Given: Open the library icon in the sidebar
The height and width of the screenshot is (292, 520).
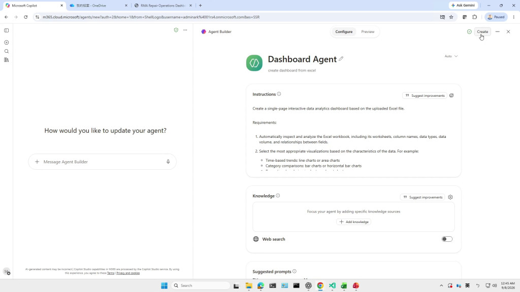Looking at the screenshot, I should pos(6,60).
